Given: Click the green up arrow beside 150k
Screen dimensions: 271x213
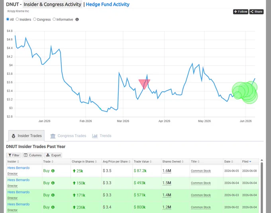Looking at the screenshot, I should tap(74, 183).
